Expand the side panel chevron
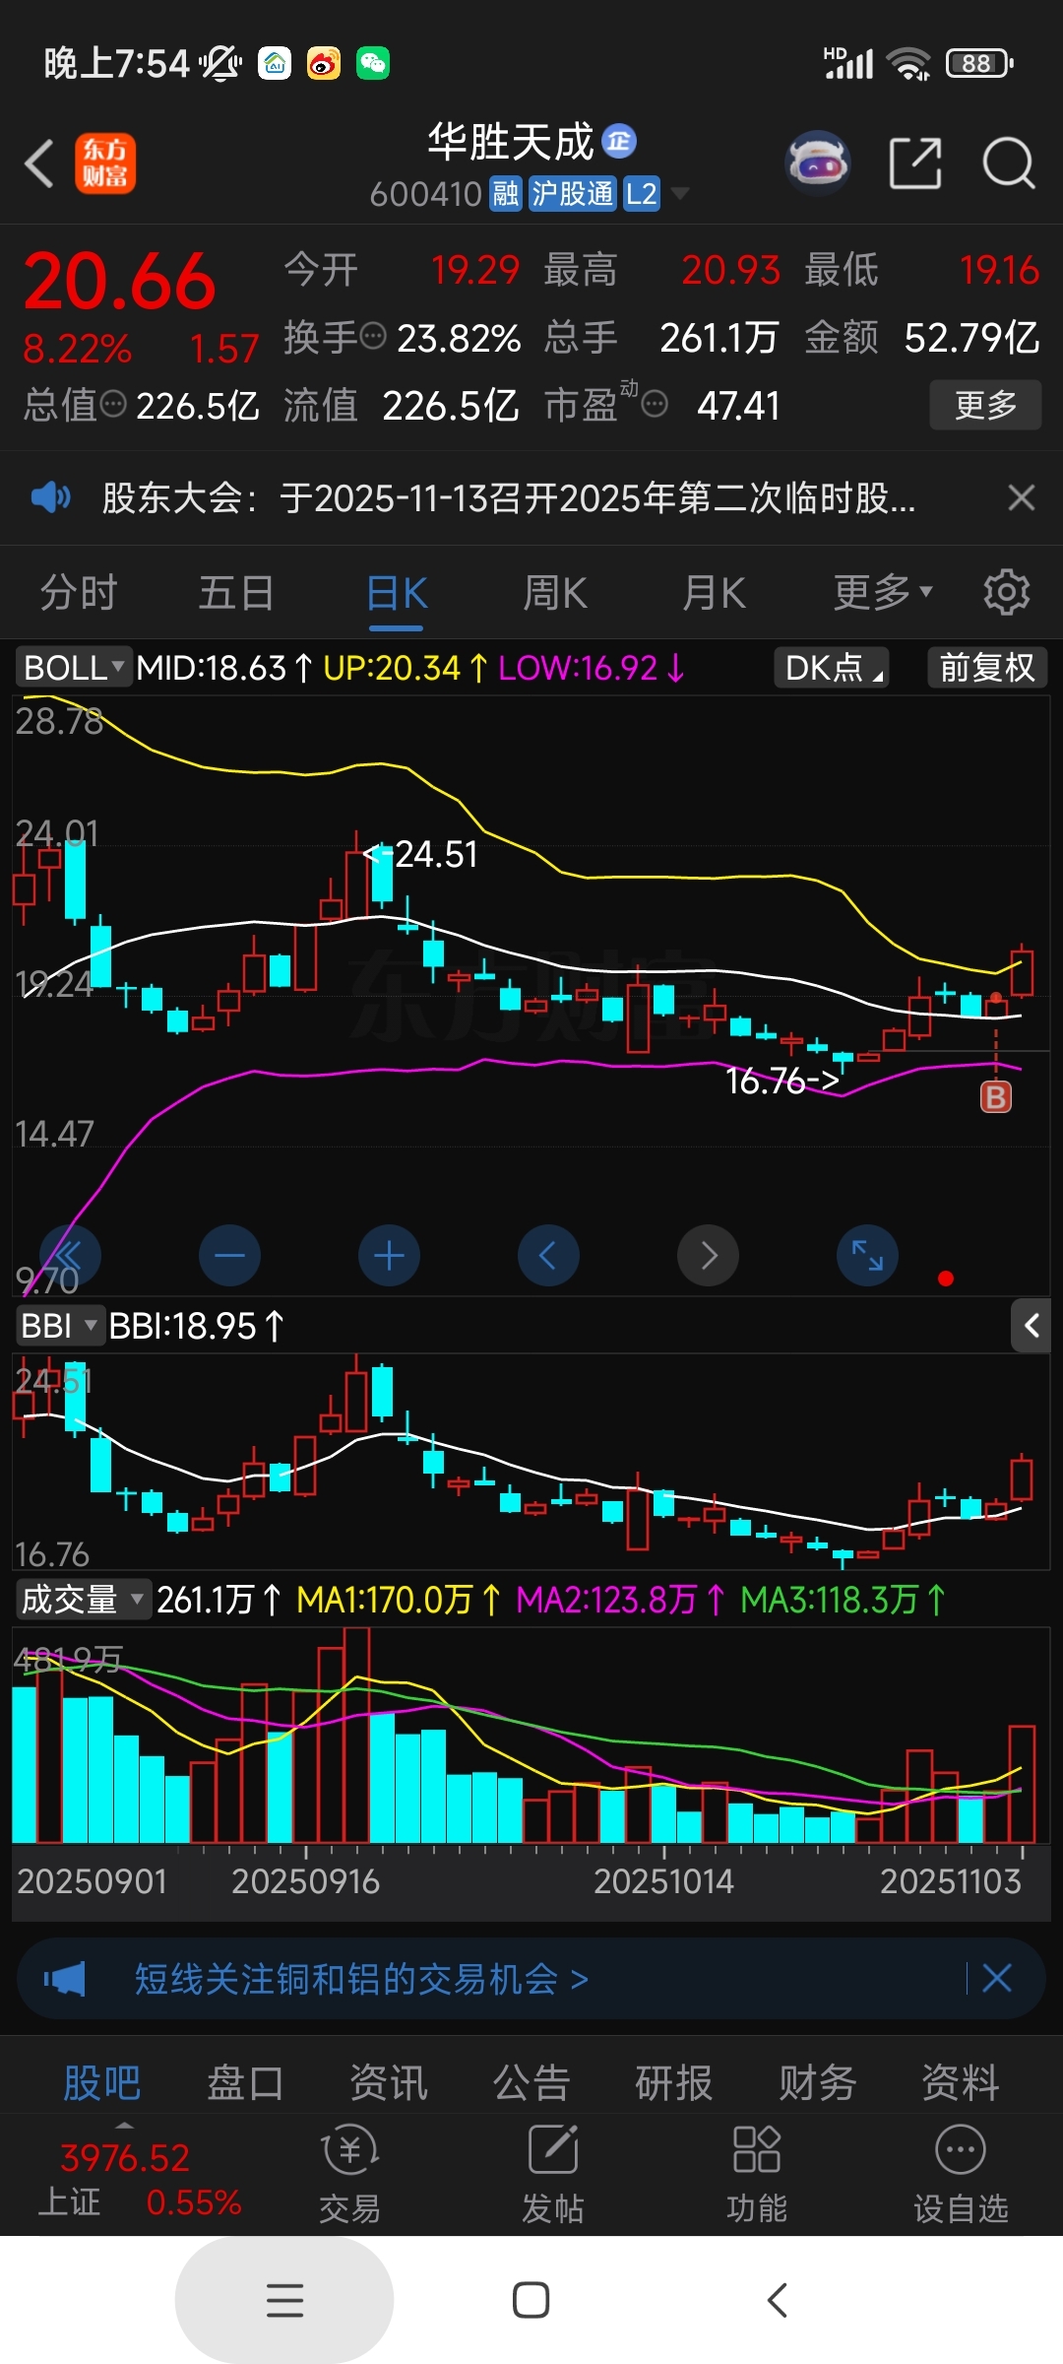Screen dimensions: 1063x2364 point(1031,1326)
